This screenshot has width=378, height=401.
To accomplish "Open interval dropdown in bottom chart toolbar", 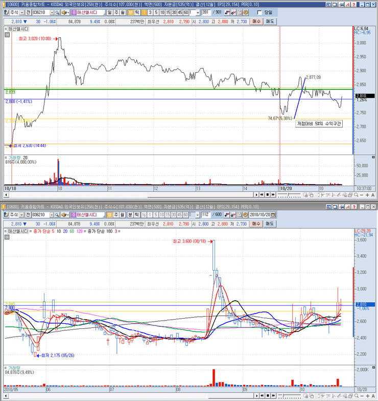I will (x=197, y=215).
